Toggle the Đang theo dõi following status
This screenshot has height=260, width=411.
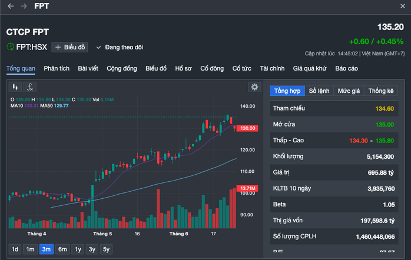[x=120, y=48]
